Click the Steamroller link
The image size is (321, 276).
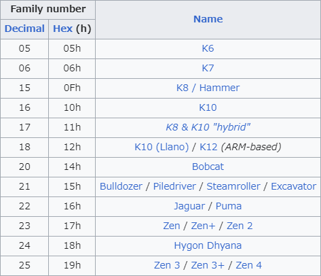pos(233,186)
